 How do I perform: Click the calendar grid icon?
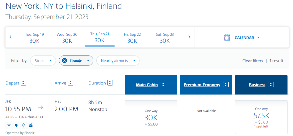(x=227, y=37)
